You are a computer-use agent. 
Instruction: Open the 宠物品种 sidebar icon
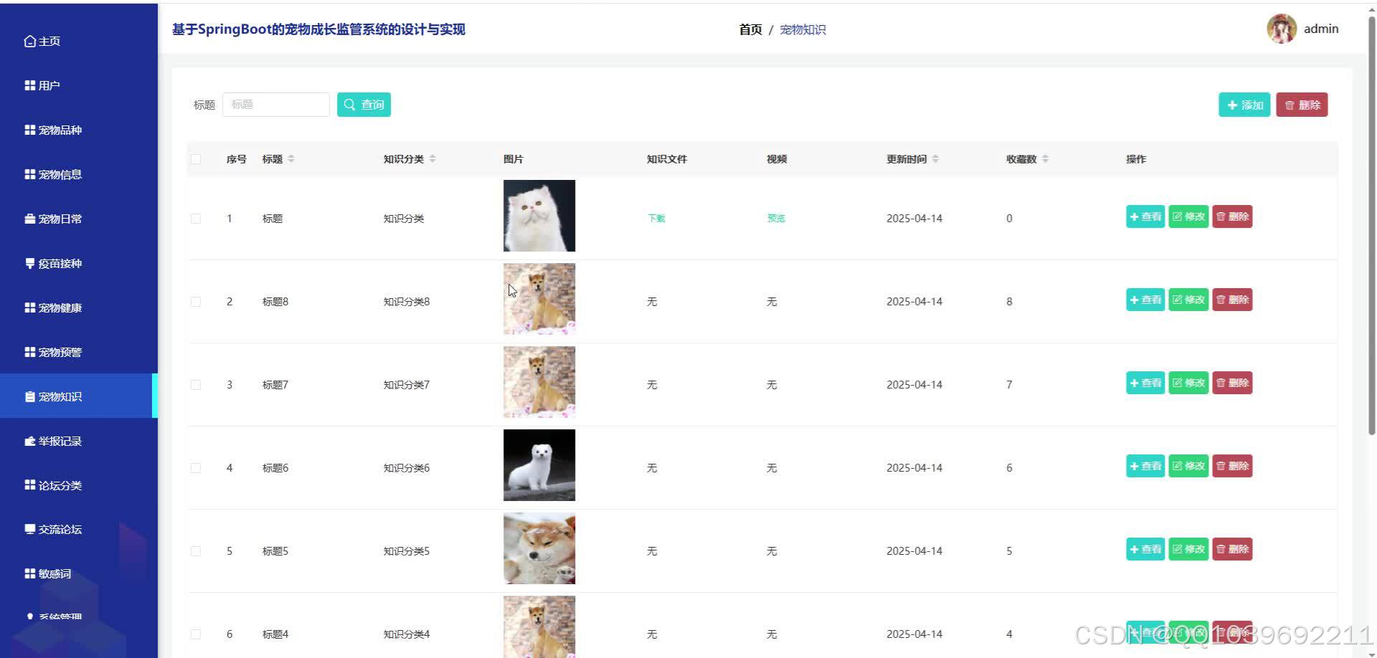28,130
